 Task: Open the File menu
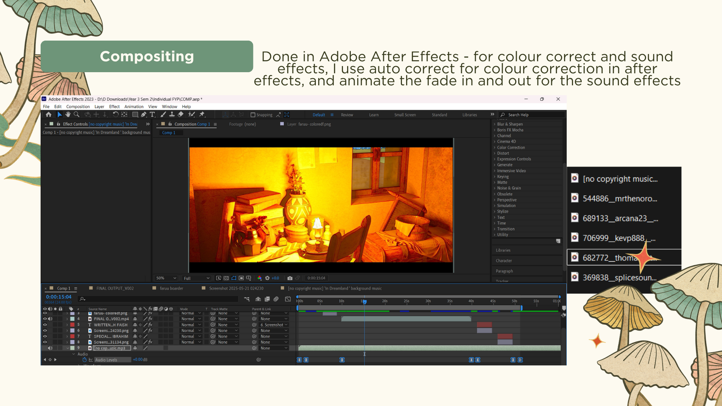[x=46, y=107]
